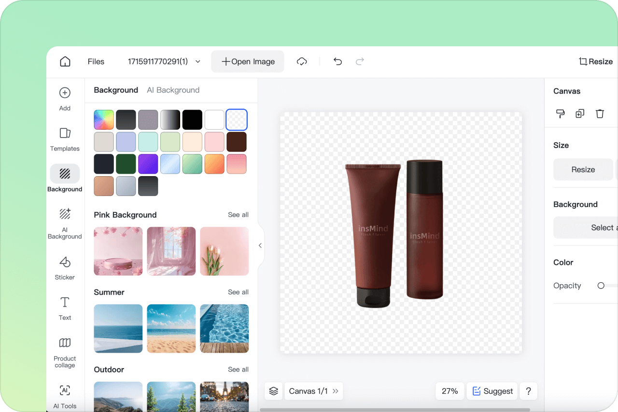Select the transparent checkerboard swatch
618x412 pixels.
237,120
